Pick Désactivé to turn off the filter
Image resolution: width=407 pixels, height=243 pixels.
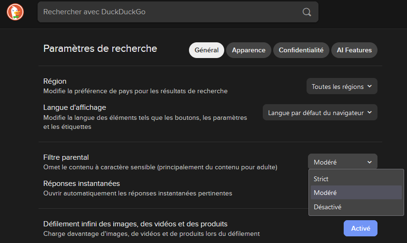tap(328, 207)
